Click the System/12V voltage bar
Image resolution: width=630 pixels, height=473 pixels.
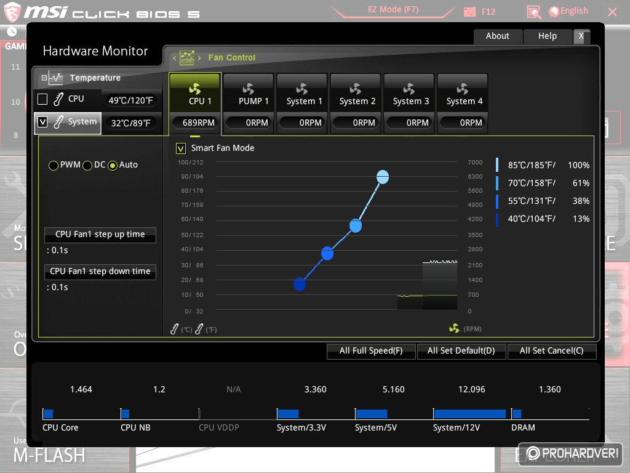[469, 414]
